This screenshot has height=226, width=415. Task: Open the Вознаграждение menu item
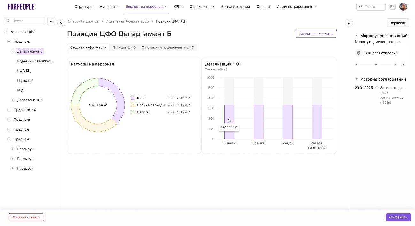(235, 7)
